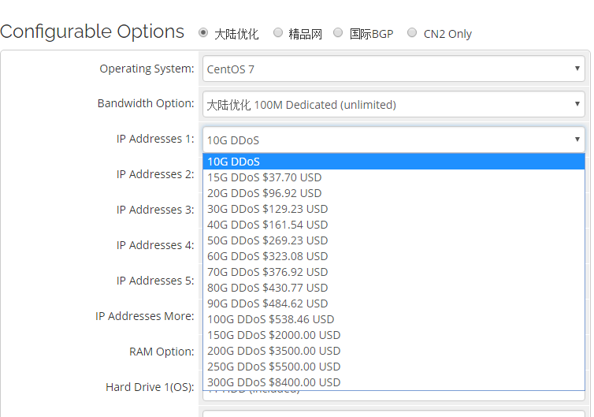Pick the 10G DDoS list option

pos(393,162)
